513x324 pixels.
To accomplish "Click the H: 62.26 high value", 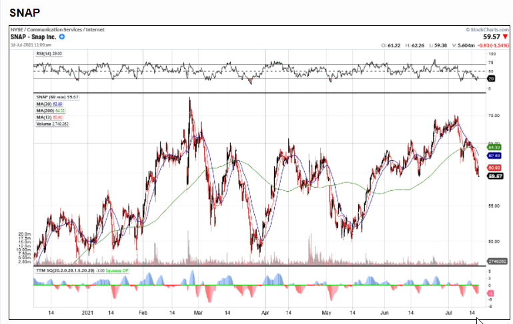I will 414,45.
